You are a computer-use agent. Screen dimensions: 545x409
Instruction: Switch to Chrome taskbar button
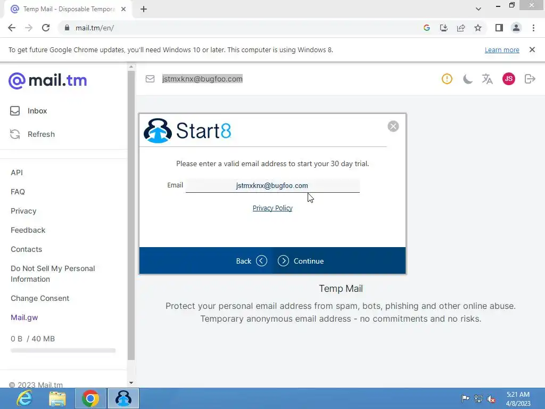[x=90, y=398]
